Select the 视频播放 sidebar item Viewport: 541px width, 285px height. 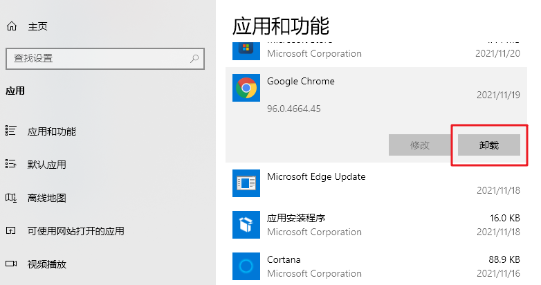(47, 264)
